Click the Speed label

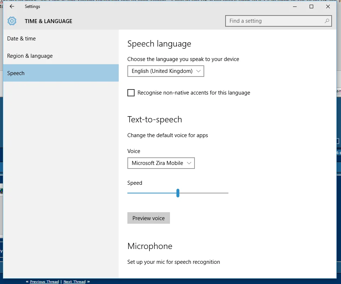click(135, 183)
